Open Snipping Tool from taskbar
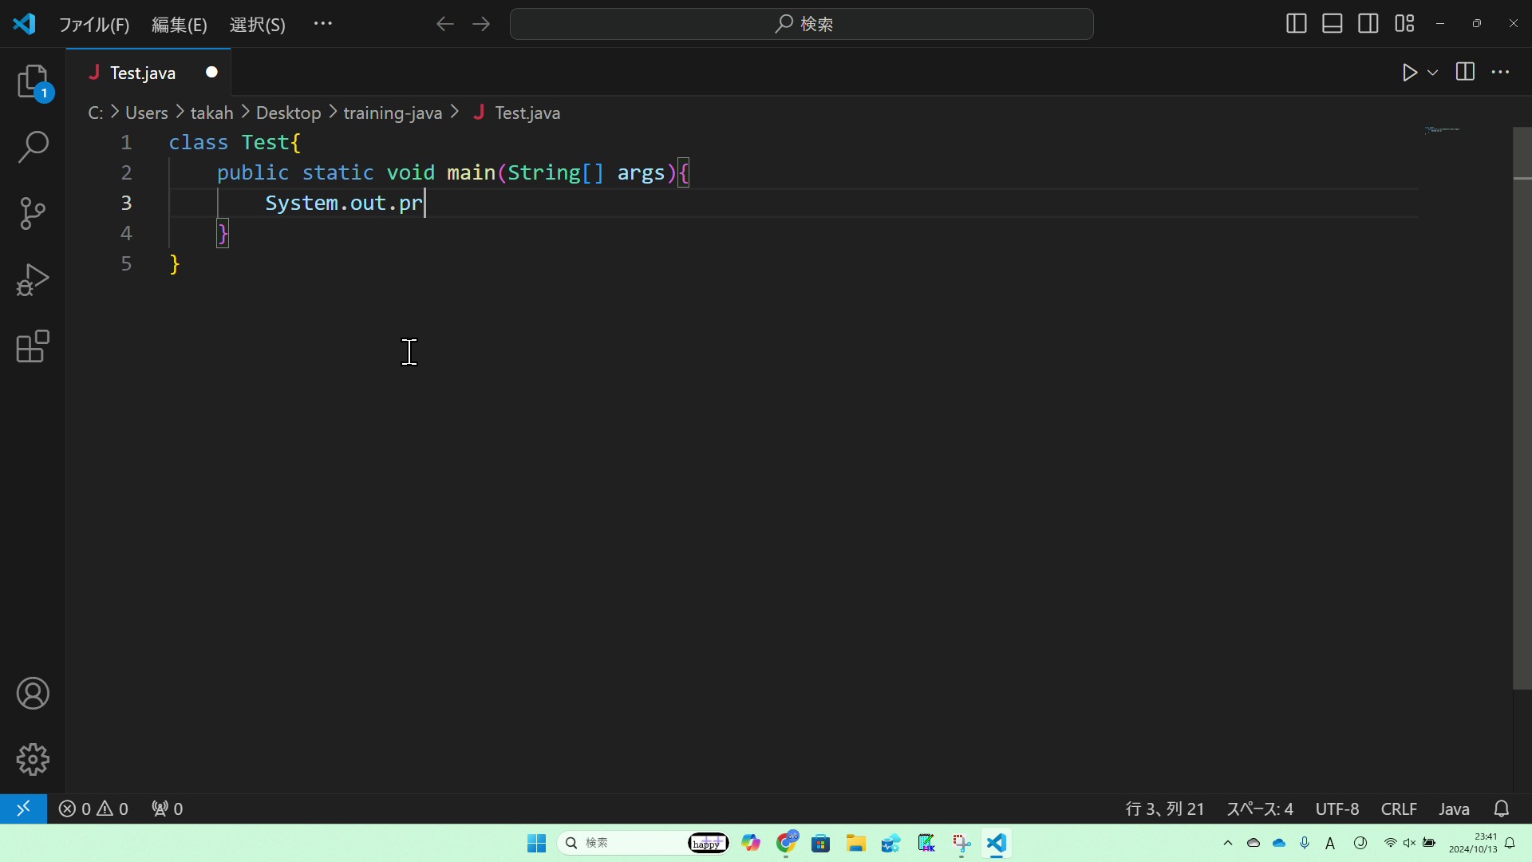This screenshot has height=862, width=1532. click(x=961, y=844)
